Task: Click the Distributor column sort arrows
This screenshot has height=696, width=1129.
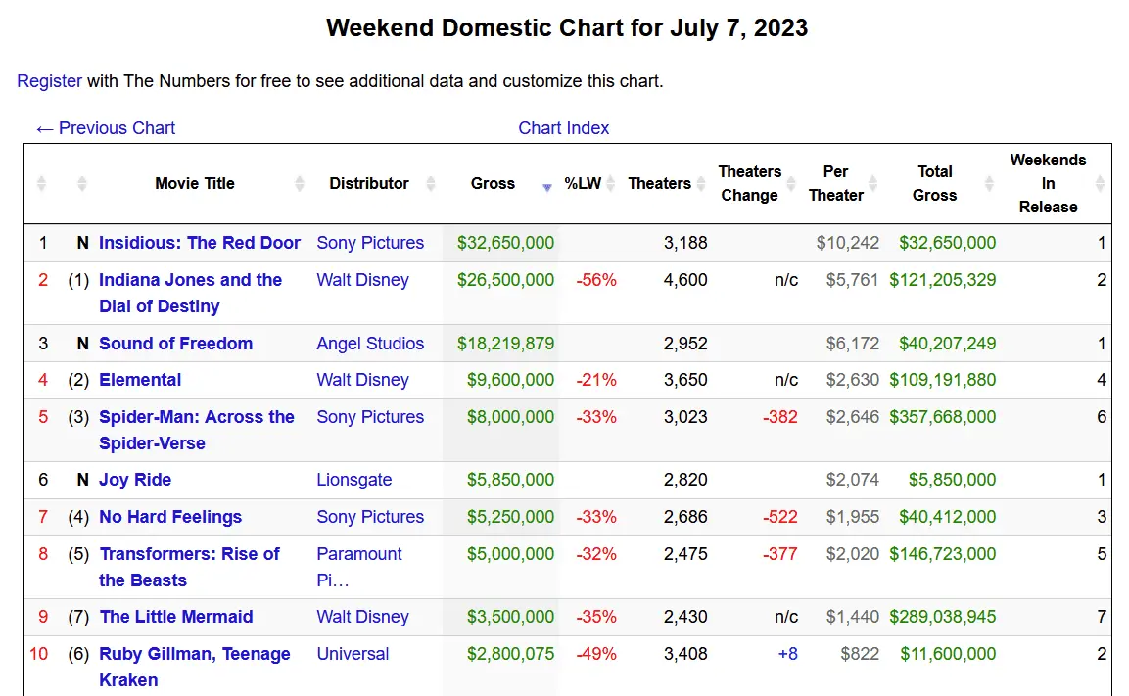Action: point(431,184)
